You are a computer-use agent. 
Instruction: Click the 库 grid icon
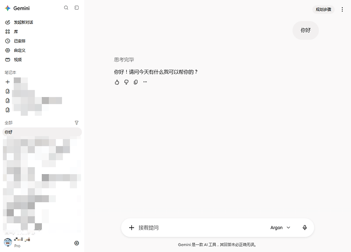[8, 31]
